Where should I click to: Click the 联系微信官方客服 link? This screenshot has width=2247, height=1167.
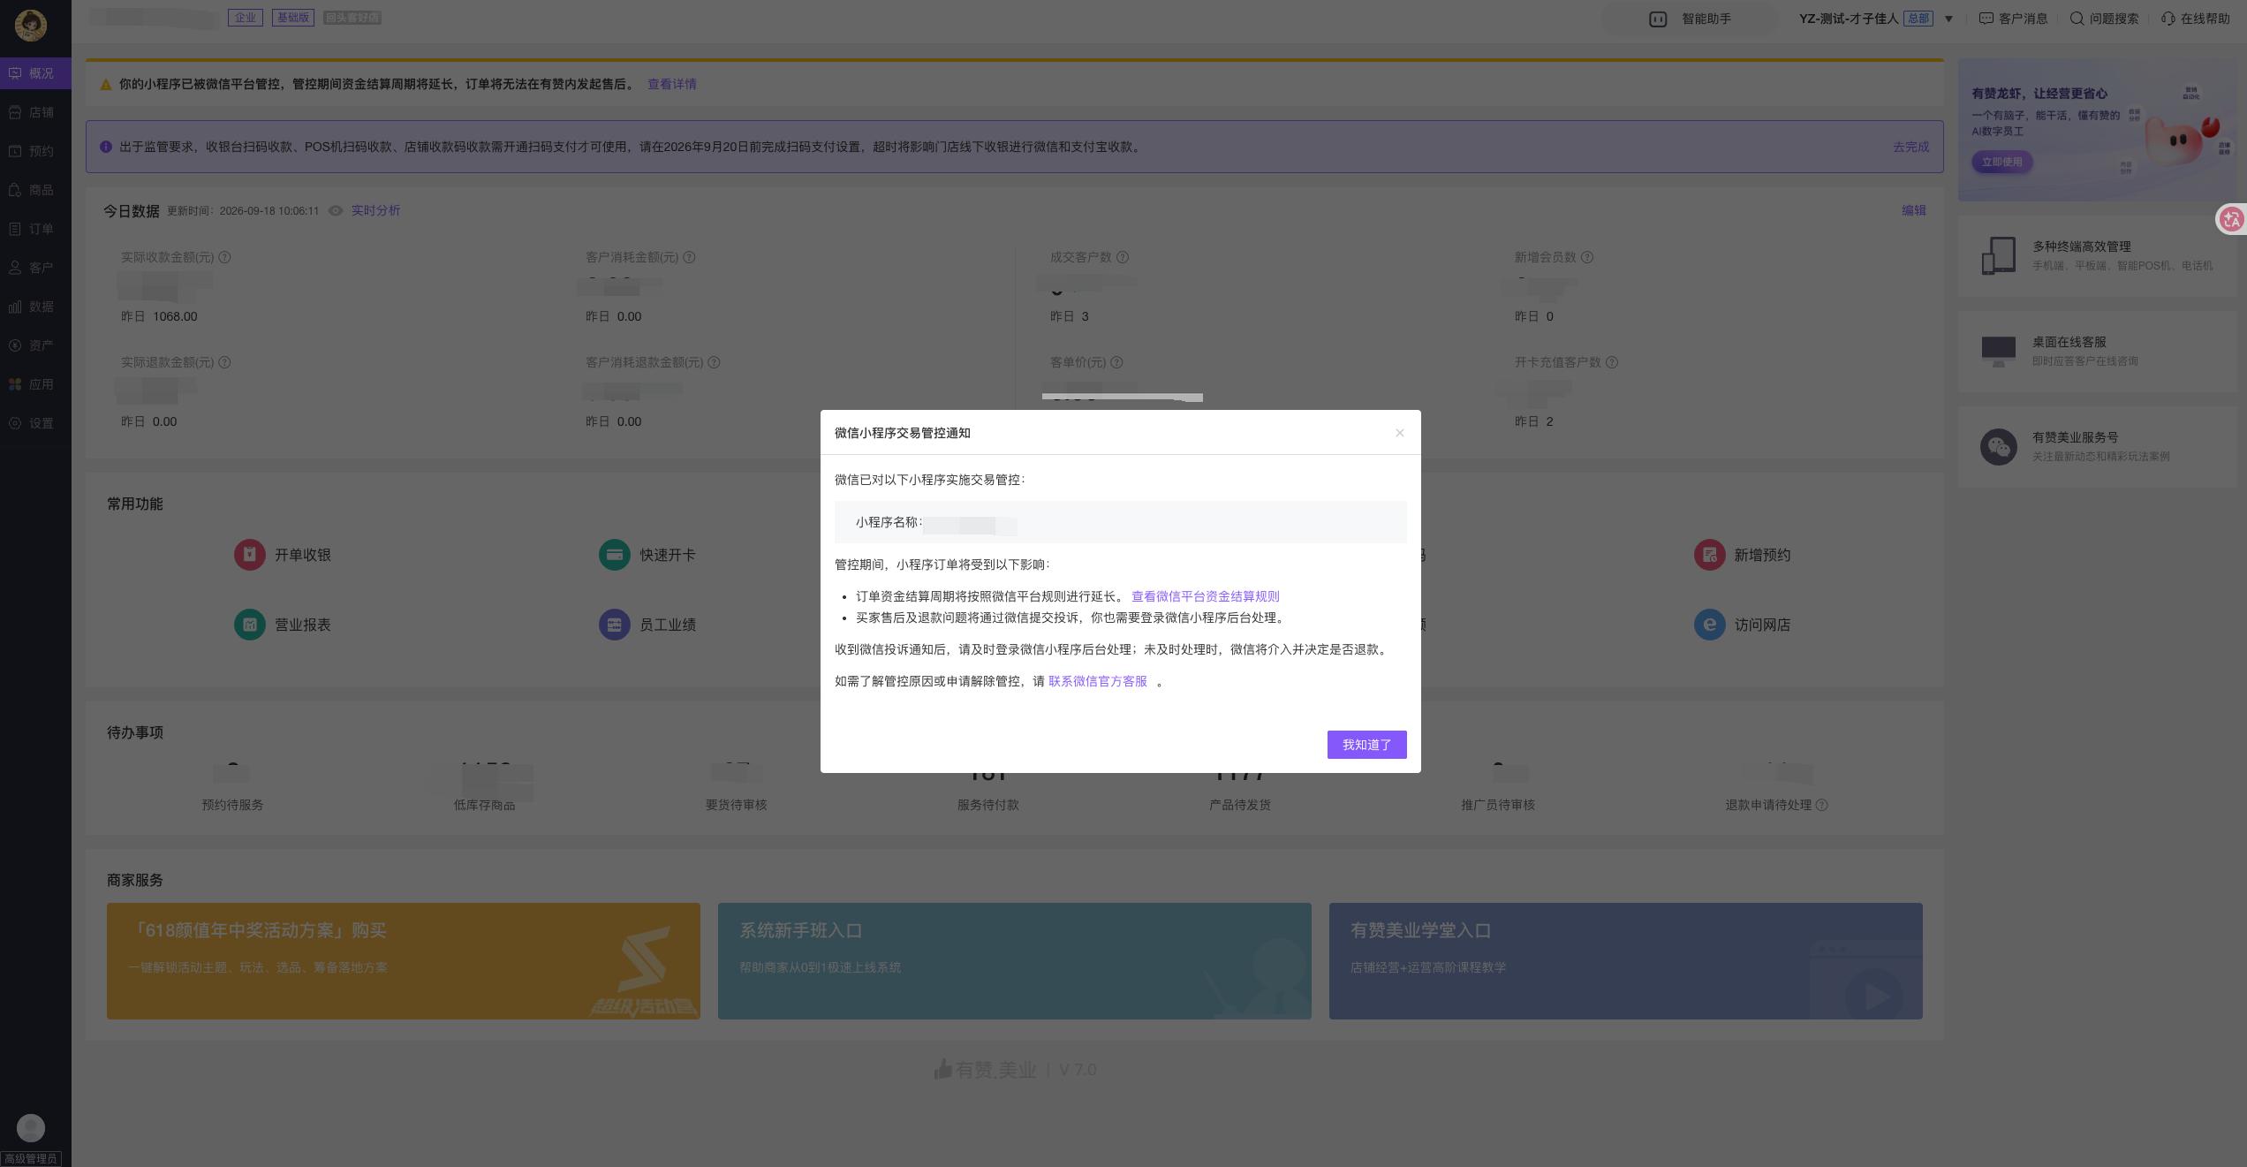[1098, 681]
